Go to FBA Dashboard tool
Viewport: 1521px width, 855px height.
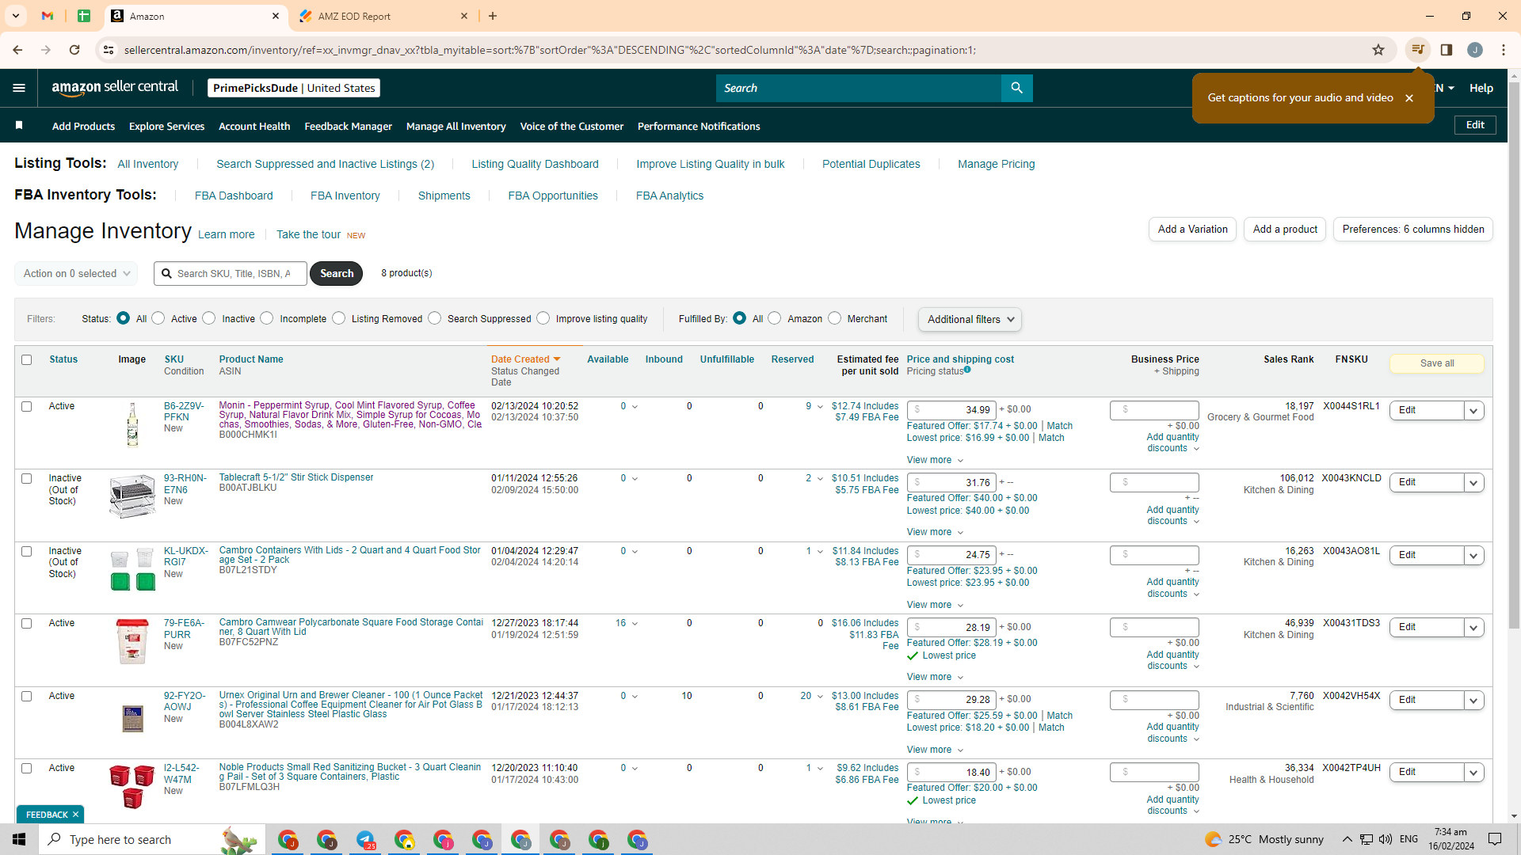pos(234,196)
